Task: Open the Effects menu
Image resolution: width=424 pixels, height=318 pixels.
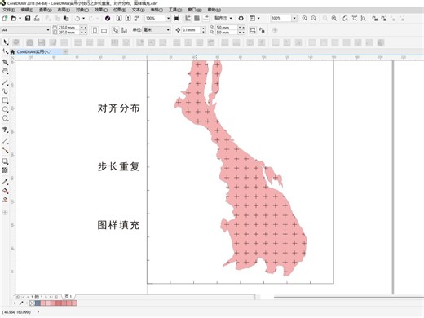Action: click(101, 10)
